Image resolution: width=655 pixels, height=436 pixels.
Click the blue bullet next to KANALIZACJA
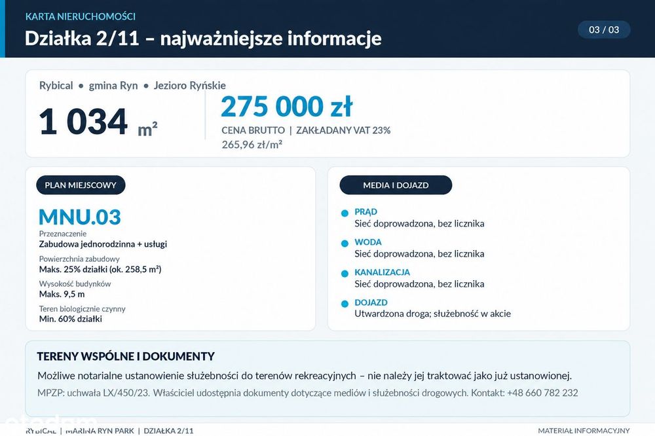(345, 274)
